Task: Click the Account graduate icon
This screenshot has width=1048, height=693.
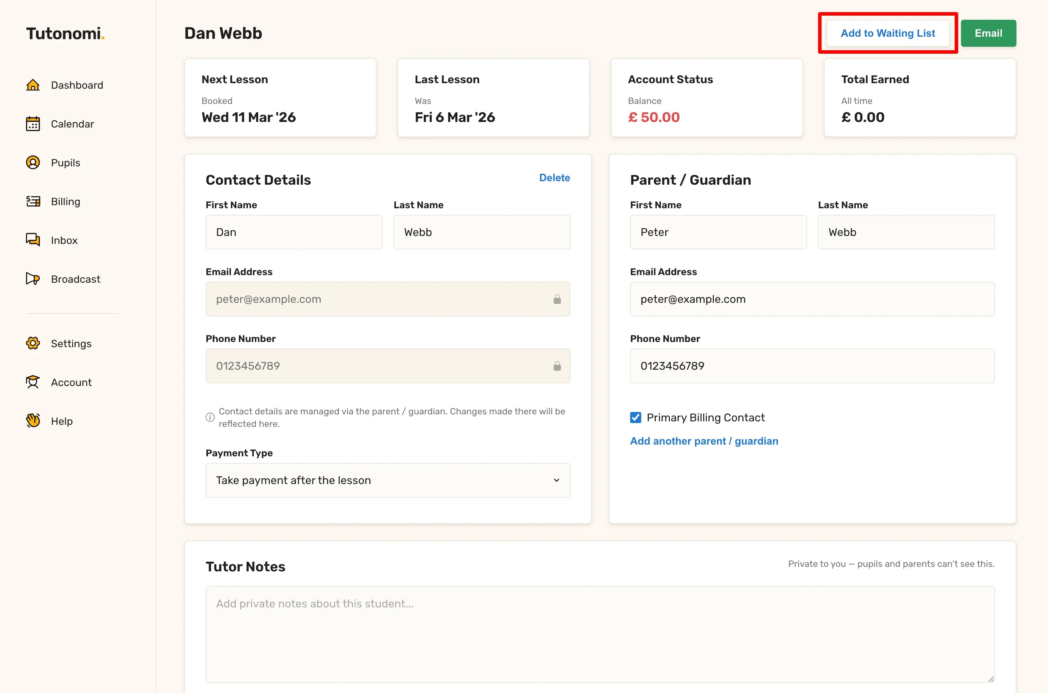Action: pyautogui.click(x=33, y=382)
